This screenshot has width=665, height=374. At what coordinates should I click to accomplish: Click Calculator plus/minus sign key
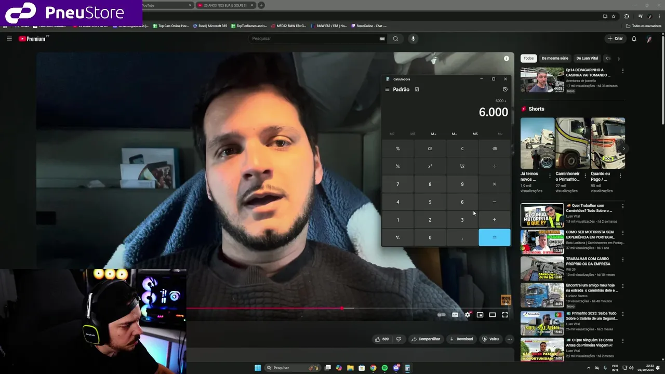pyautogui.click(x=398, y=237)
